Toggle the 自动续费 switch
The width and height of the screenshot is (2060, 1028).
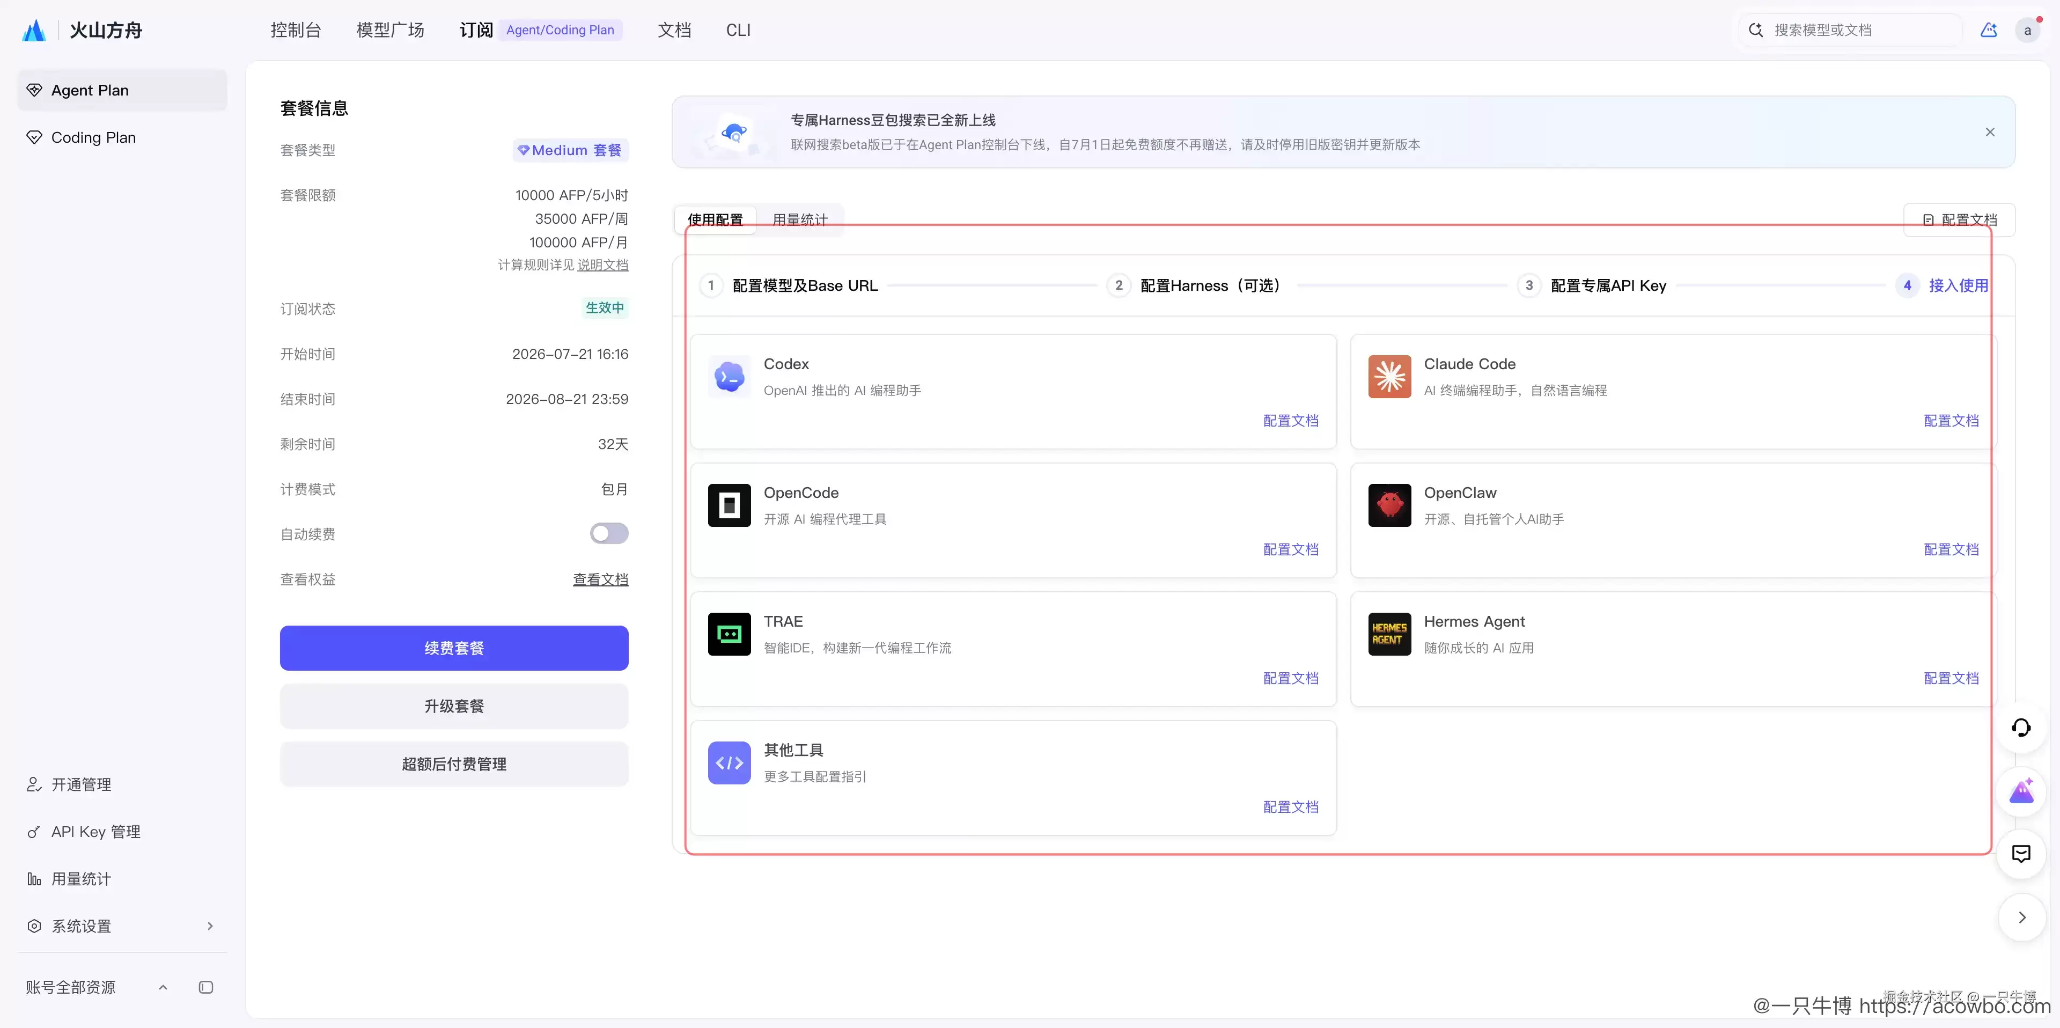pyautogui.click(x=608, y=534)
